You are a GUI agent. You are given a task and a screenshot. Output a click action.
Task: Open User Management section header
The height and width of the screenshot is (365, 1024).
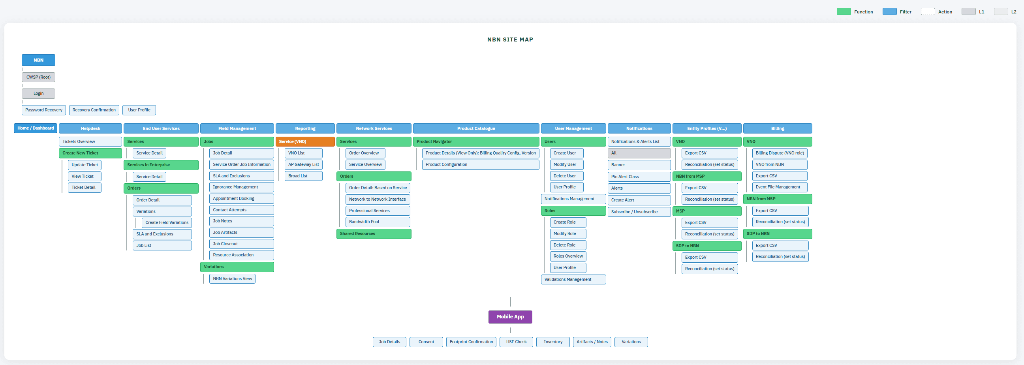point(574,128)
